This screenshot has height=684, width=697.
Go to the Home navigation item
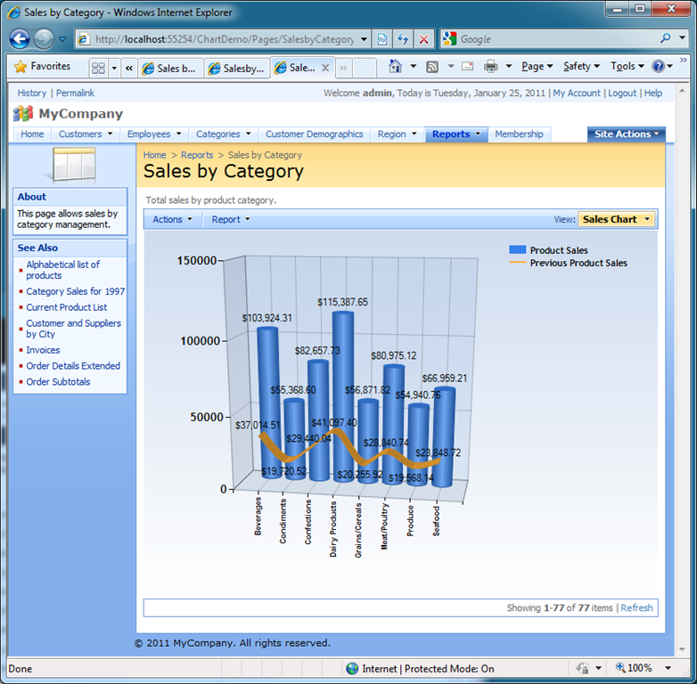(x=32, y=134)
